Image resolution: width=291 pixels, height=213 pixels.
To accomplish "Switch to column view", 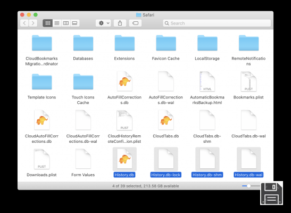I will tap(66, 23).
